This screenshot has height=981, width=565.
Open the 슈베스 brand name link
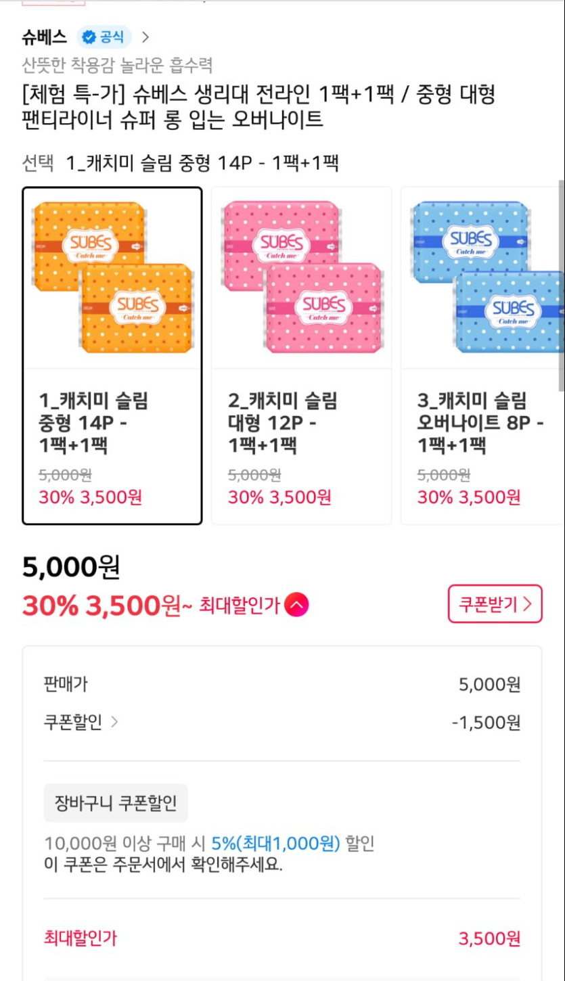click(x=45, y=37)
